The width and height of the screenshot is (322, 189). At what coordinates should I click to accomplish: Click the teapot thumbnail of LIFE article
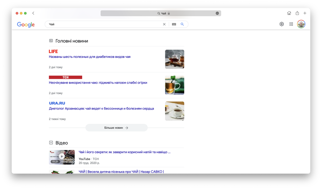click(x=174, y=59)
